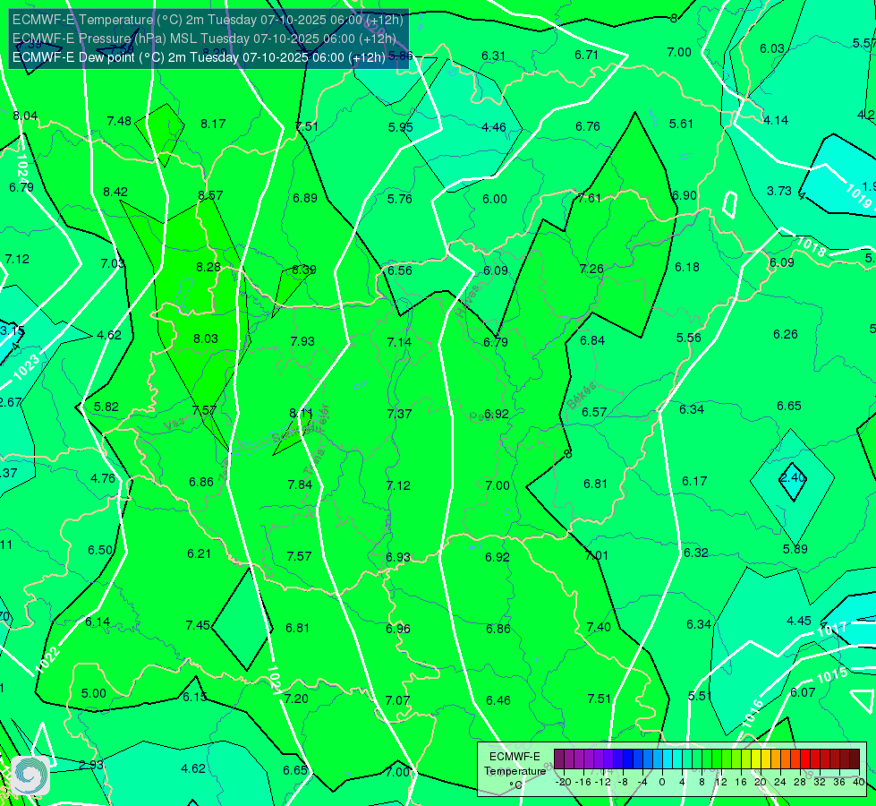Click the 7.48 grid value
The width and height of the screenshot is (876, 806).
pos(119,122)
